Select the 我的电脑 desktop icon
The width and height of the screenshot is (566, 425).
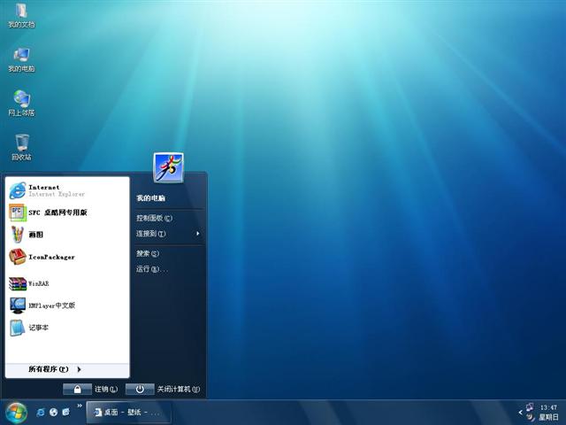(21, 59)
